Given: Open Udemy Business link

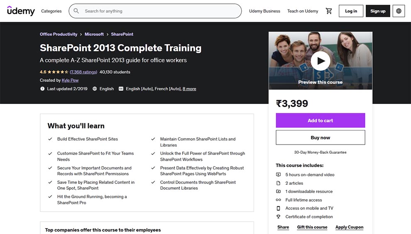Looking at the screenshot, I should coord(264,11).
